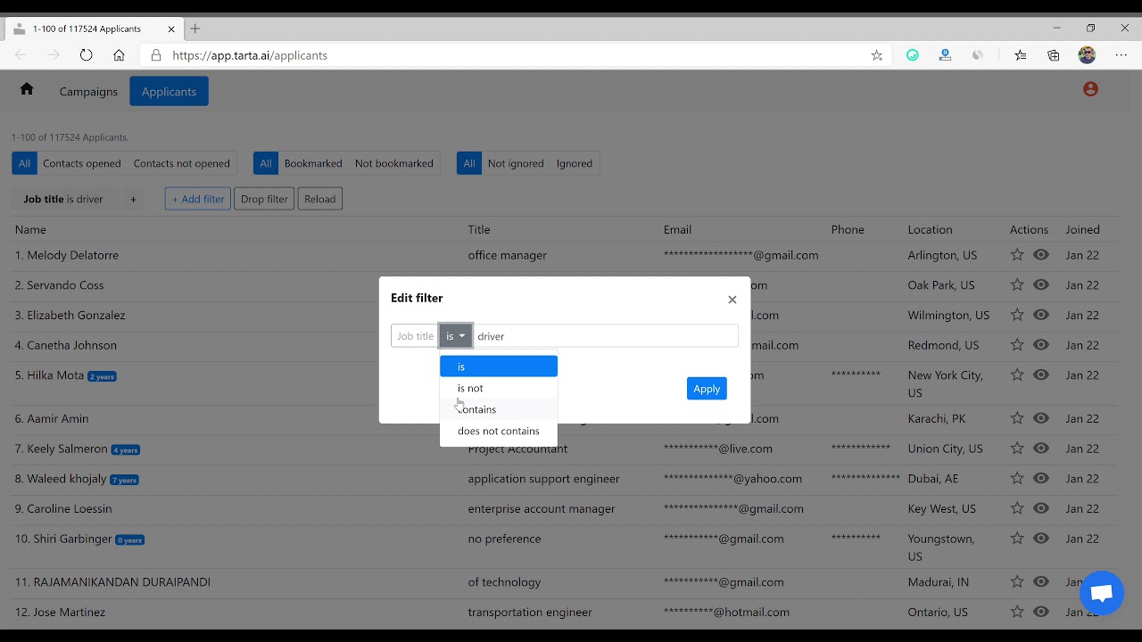
Task: Toggle eye icon for Aamir Amin
Action: click(x=1041, y=418)
